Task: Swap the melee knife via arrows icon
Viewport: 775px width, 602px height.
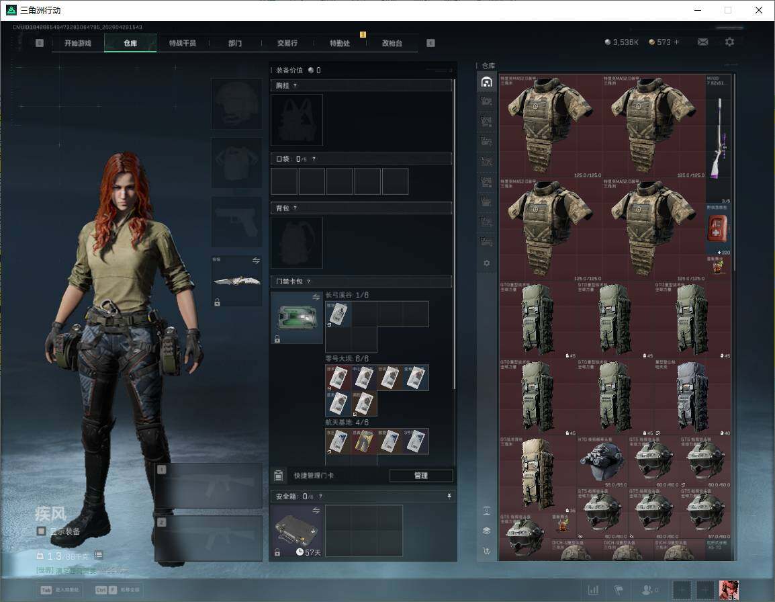Action: pos(256,260)
